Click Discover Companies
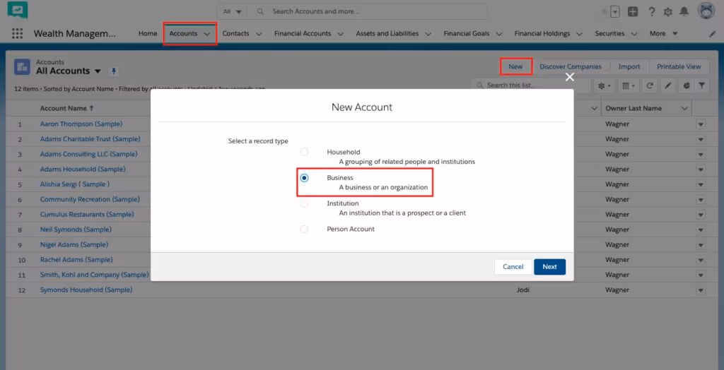 coord(571,66)
